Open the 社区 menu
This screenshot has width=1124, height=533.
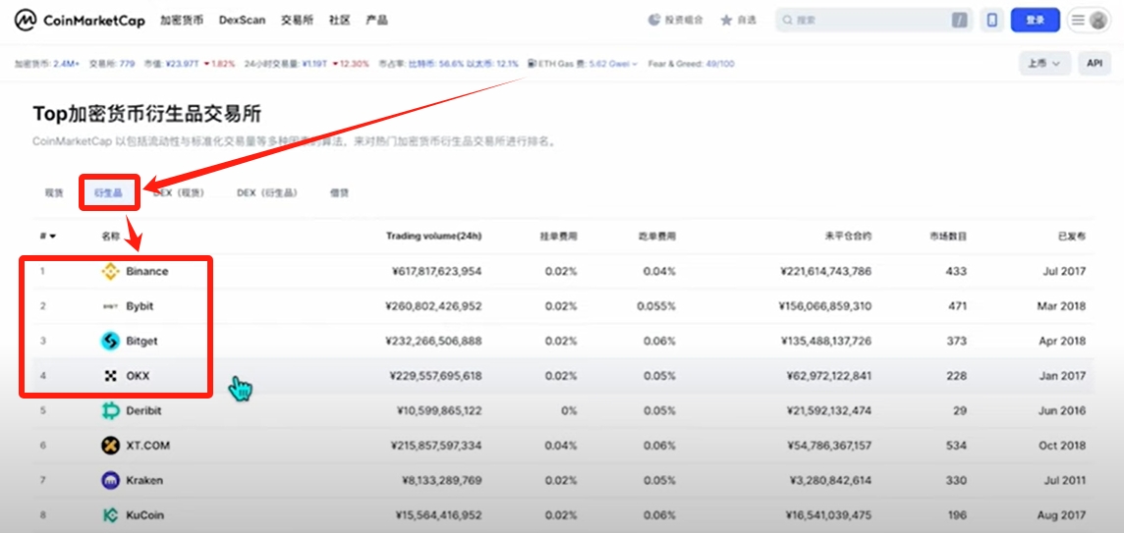[x=340, y=20]
